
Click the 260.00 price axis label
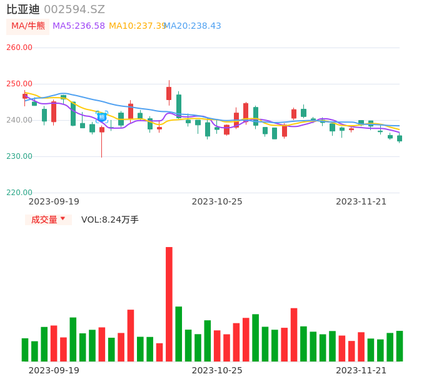click(x=19, y=48)
